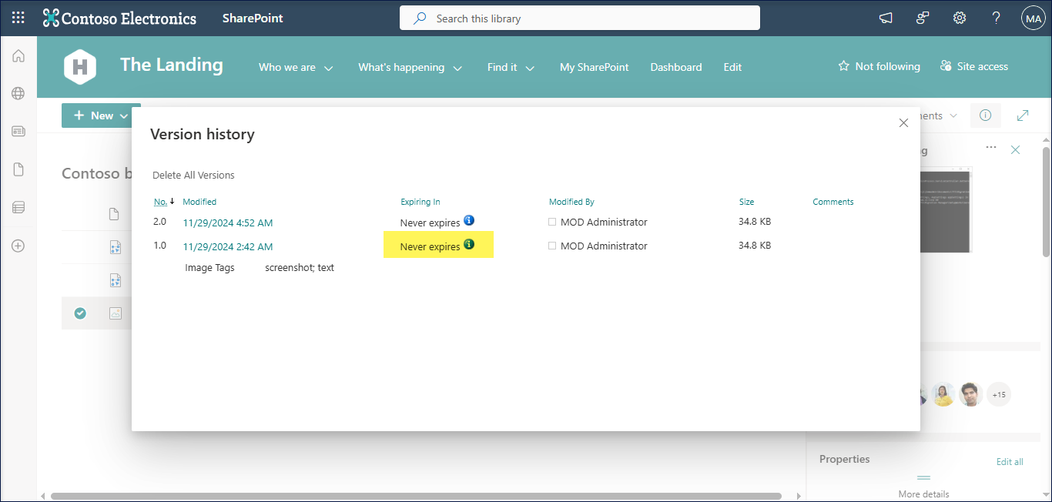
Task: Expand the Who we are menu
Action: (296, 68)
